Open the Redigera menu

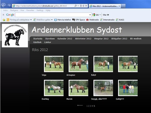click(14, 10)
